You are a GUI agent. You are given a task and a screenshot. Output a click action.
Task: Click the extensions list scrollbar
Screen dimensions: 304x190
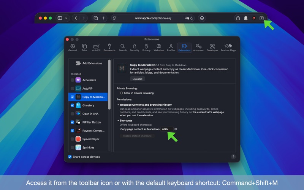coord(109,84)
